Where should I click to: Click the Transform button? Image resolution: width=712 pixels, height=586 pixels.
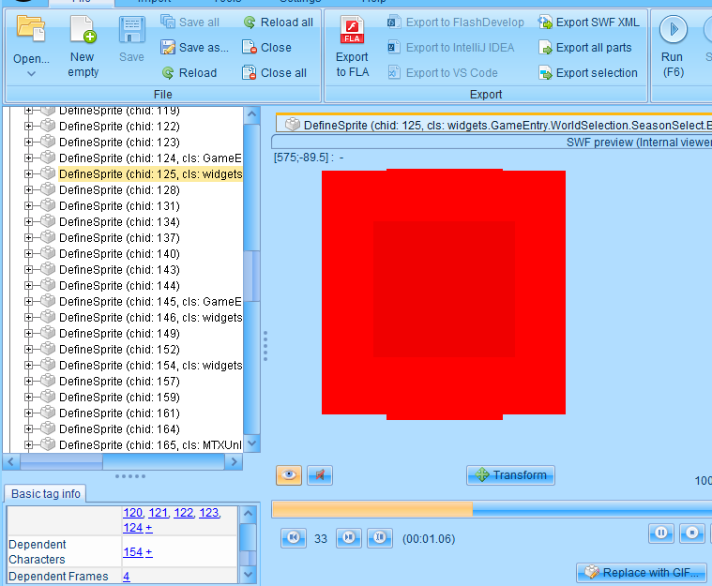point(510,475)
